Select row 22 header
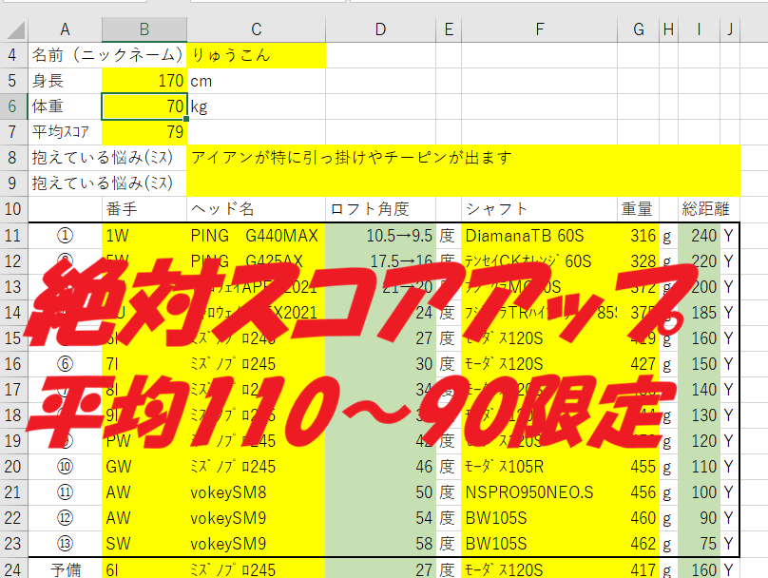Image resolution: width=768 pixels, height=578 pixels. click(x=13, y=518)
